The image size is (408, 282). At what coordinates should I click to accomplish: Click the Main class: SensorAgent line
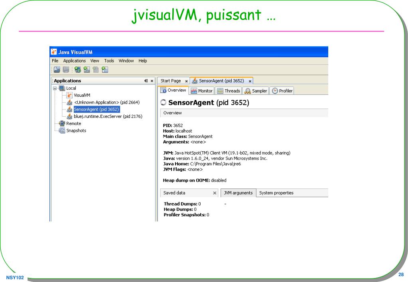point(187,137)
